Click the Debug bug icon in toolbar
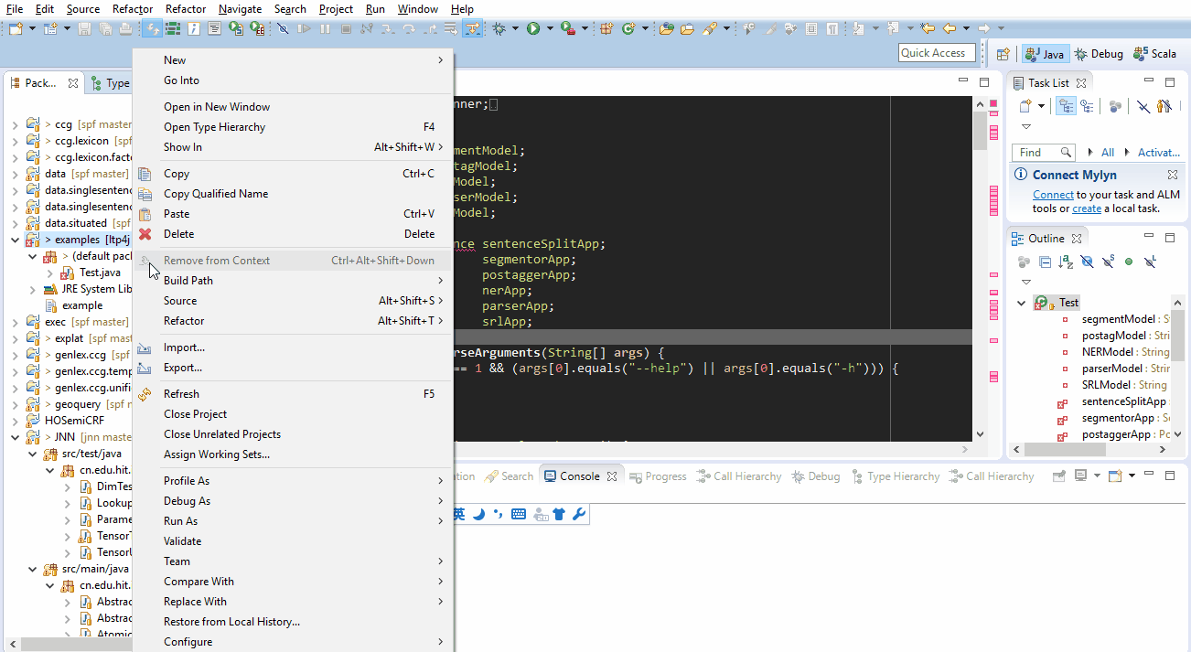This screenshot has width=1191, height=652. pos(499,29)
